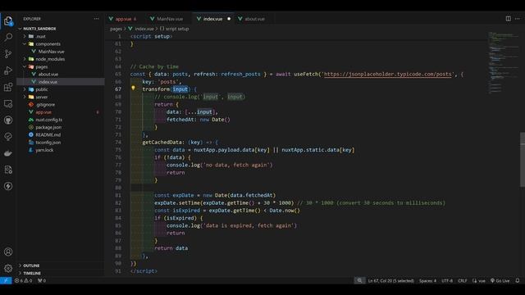Click the editor vertical scrollbar thumb
Viewport: 525px width, 295px height.
523,160
